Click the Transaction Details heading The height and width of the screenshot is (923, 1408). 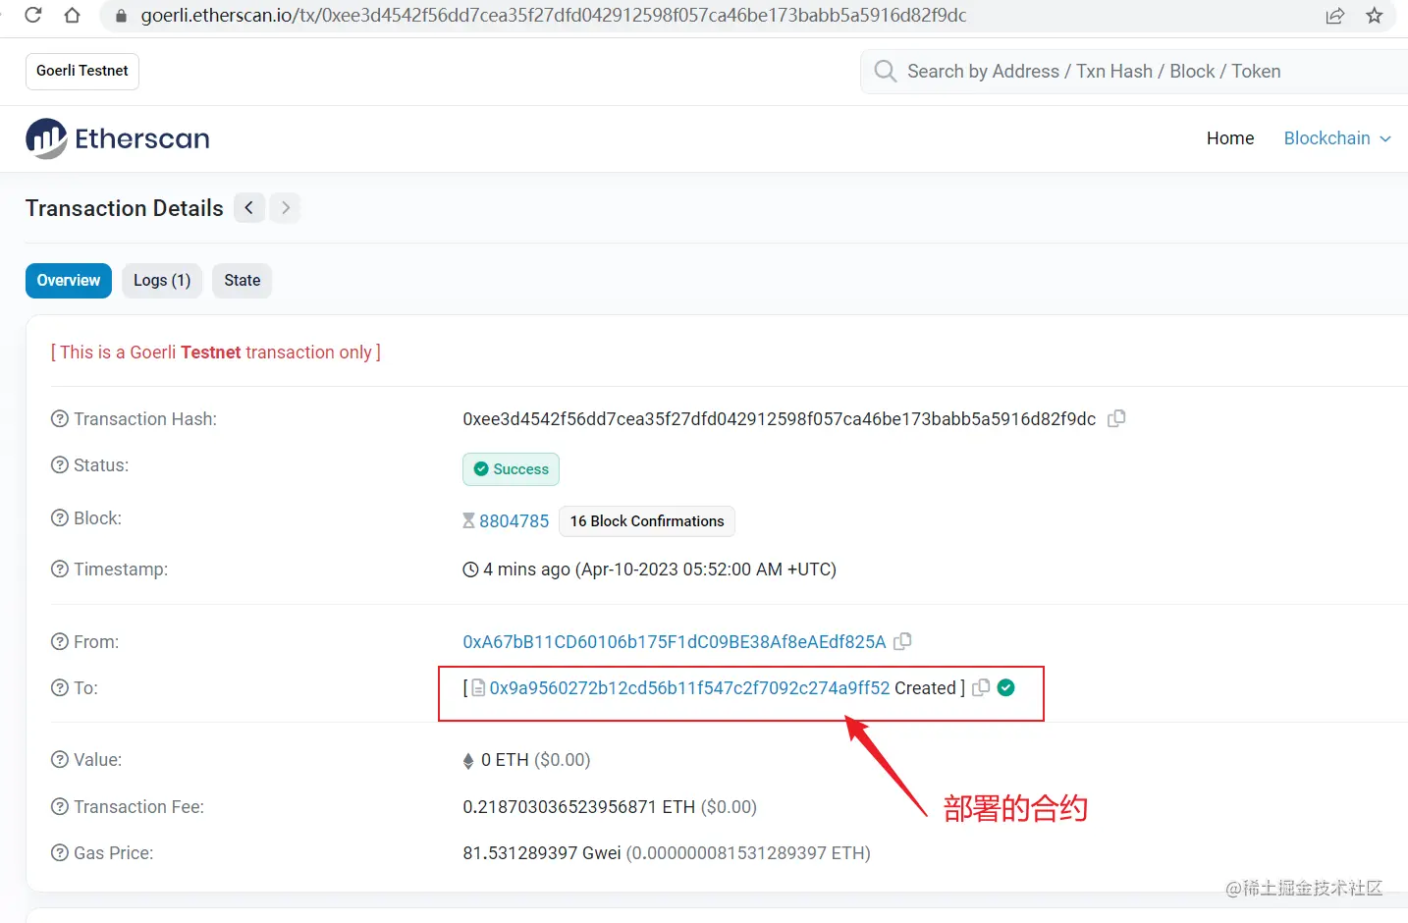125,208
